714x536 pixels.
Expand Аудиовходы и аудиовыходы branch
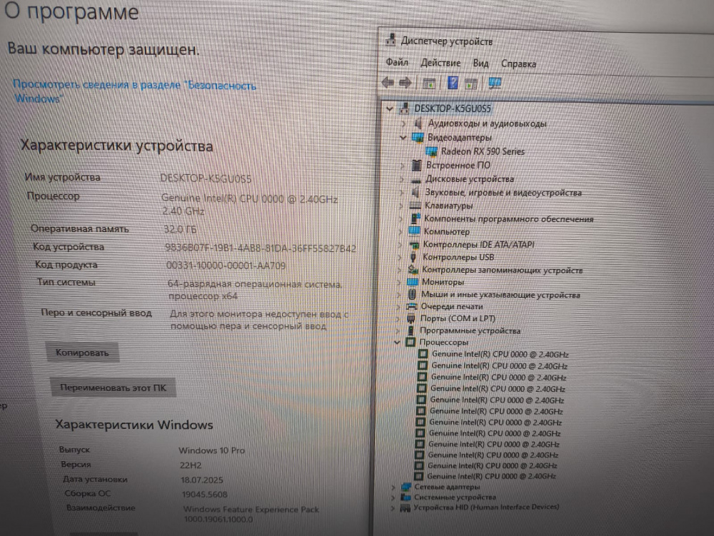click(403, 123)
